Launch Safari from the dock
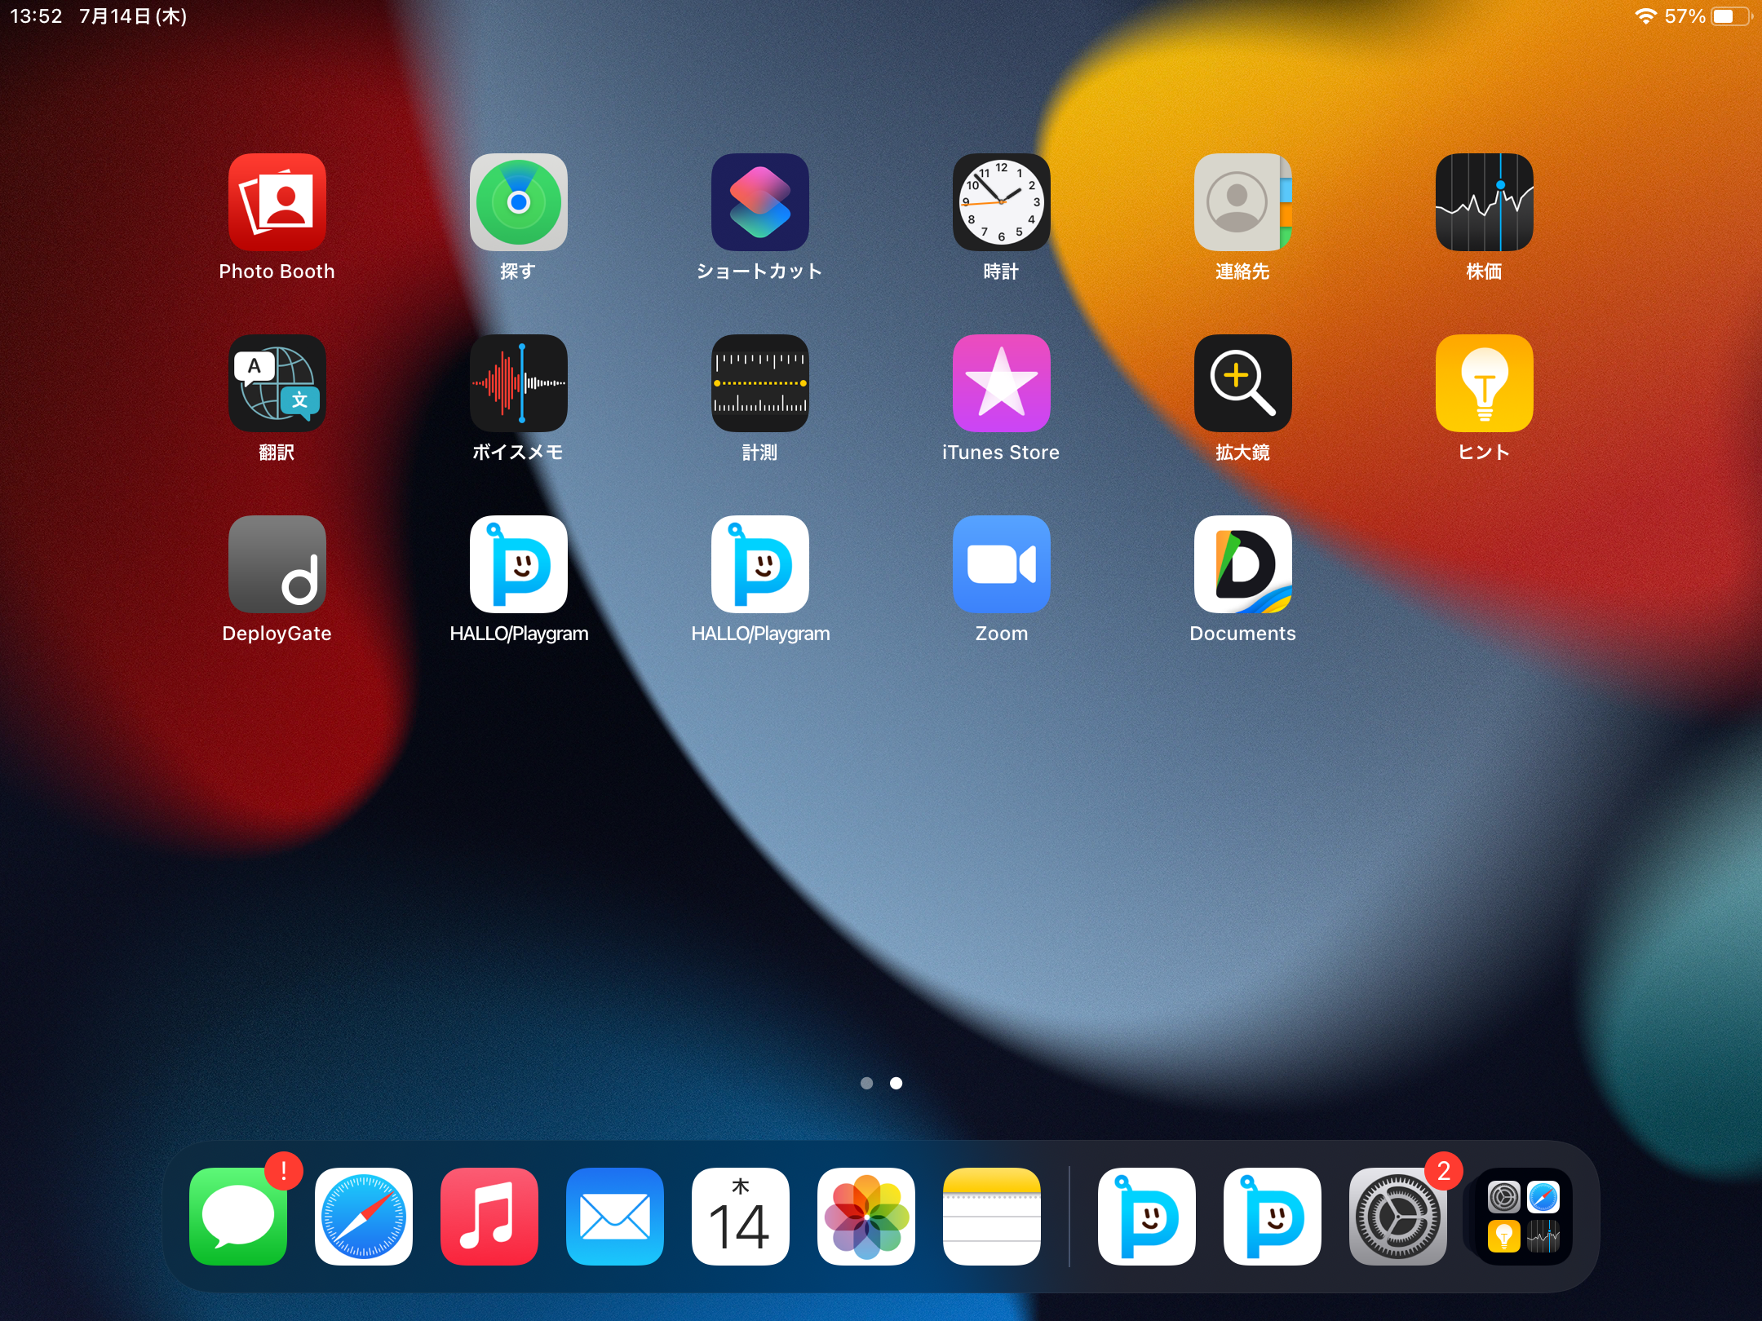The image size is (1762, 1321). pyautogui.click(x=363, y=1217)
